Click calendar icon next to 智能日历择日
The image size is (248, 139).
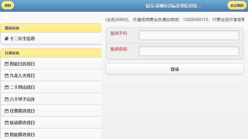[x=7, y=64]
